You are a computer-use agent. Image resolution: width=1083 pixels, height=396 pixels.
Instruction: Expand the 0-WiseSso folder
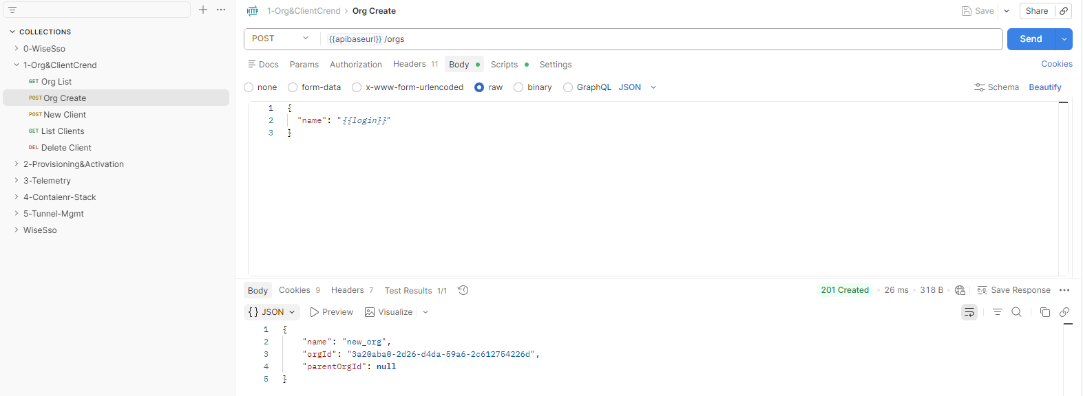[17, 48]
